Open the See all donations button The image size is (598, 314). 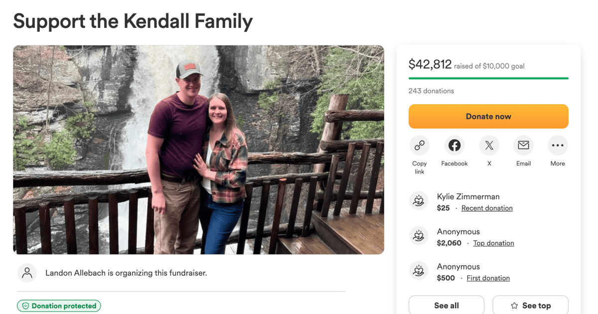click(447, 306)
